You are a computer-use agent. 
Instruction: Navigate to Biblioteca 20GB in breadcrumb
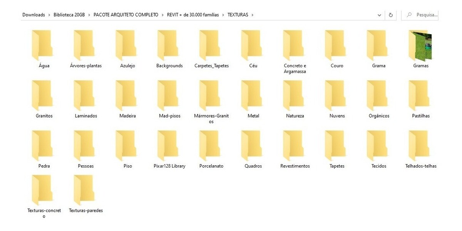(69, 15)
